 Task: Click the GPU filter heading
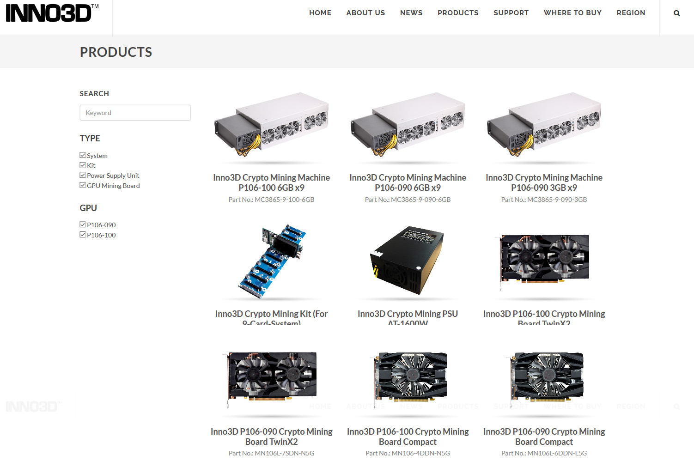click(x=88, y=208)
